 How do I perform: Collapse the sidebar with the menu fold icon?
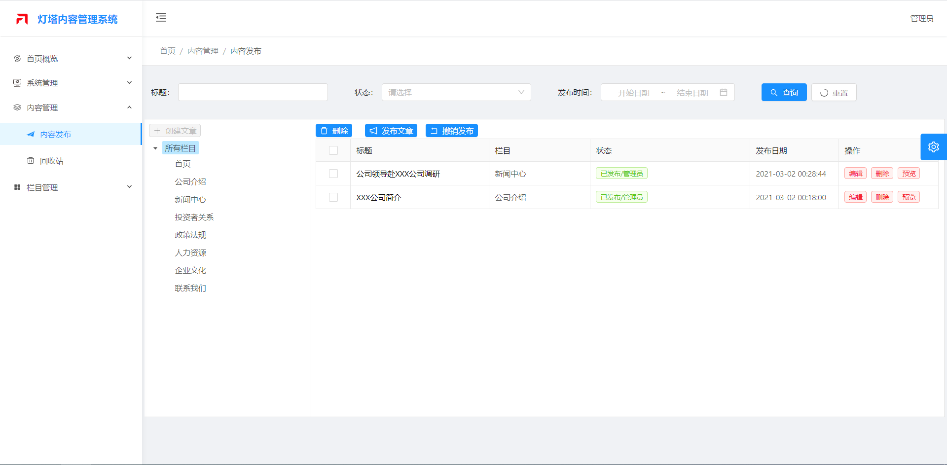tap(161, 18)
